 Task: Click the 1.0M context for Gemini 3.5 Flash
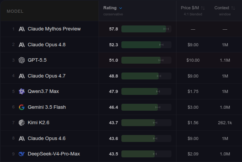click(225, 107)
